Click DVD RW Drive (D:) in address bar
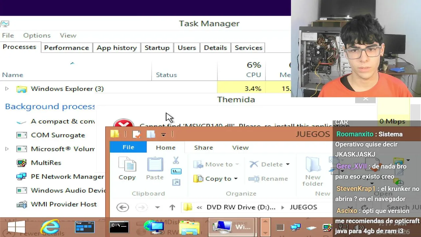 point(241,207)
